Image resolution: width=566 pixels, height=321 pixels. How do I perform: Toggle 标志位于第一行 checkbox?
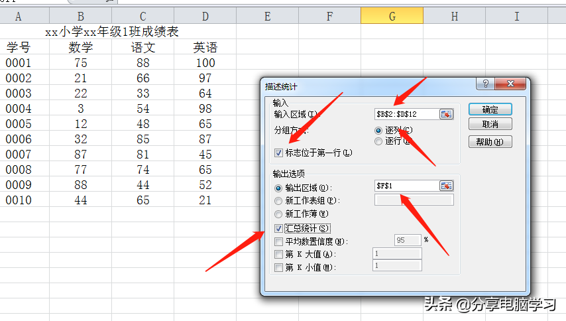pos(278,153)
